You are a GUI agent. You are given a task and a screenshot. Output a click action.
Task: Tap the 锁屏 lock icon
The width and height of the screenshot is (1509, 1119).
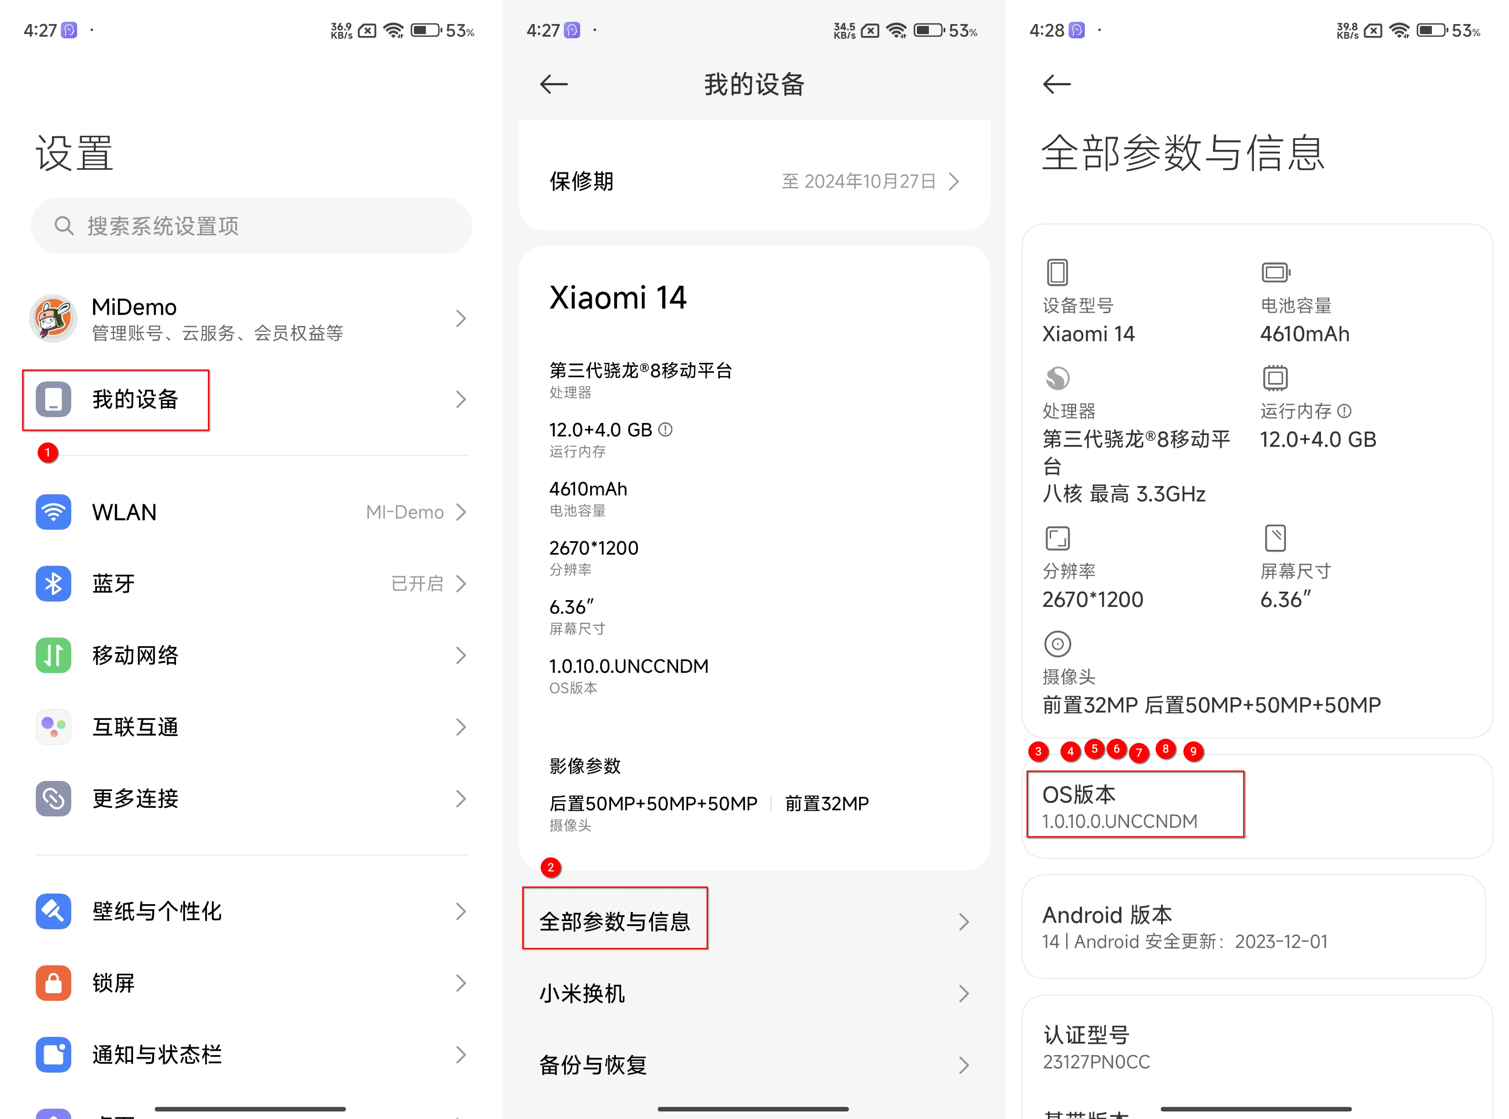(53, 983)
